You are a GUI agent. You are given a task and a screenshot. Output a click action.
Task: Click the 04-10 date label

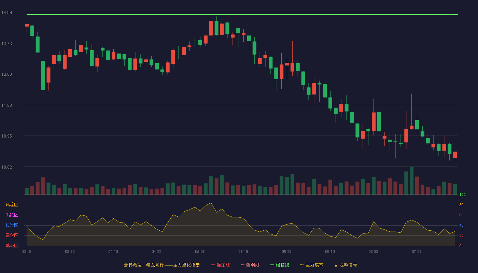coord(113,252)
